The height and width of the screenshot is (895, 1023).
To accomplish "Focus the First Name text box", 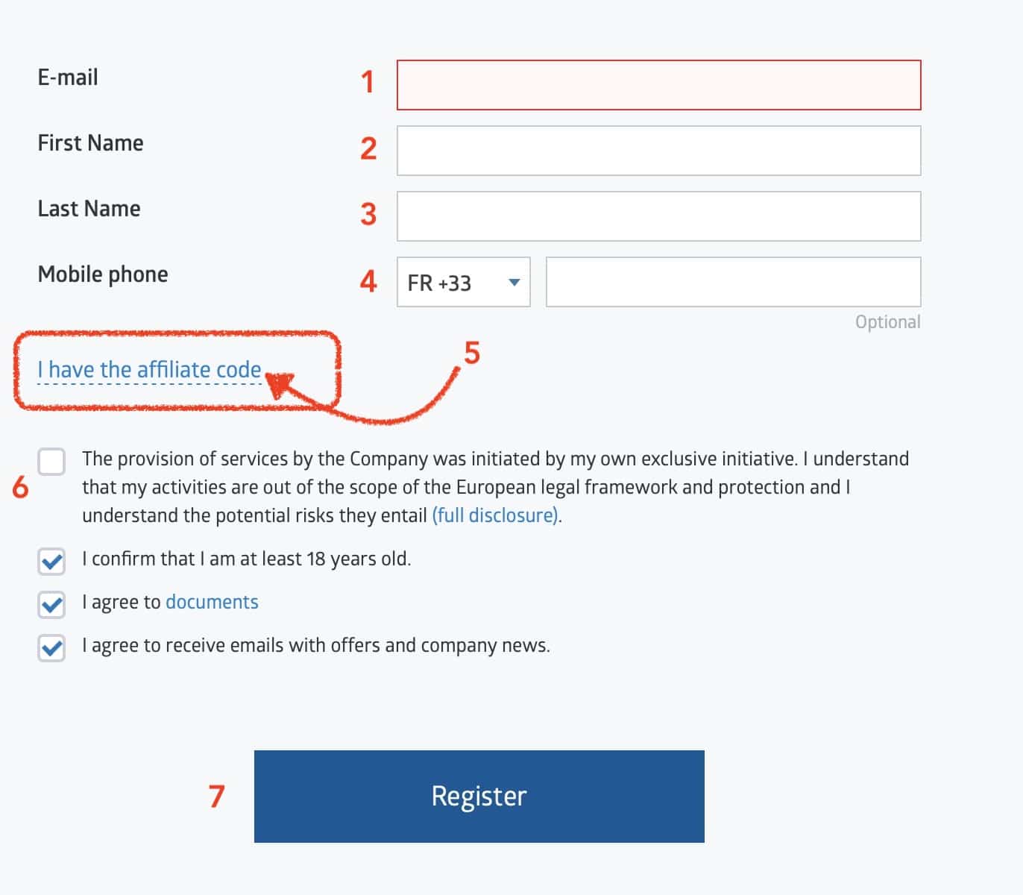I will tap(658, 151).
